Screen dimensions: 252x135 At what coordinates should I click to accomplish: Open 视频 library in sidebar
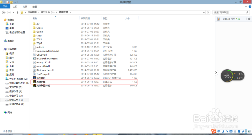(12, 53)
